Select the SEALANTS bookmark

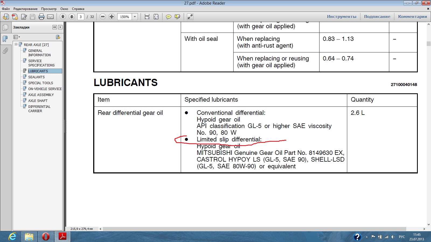coord(36,77)
